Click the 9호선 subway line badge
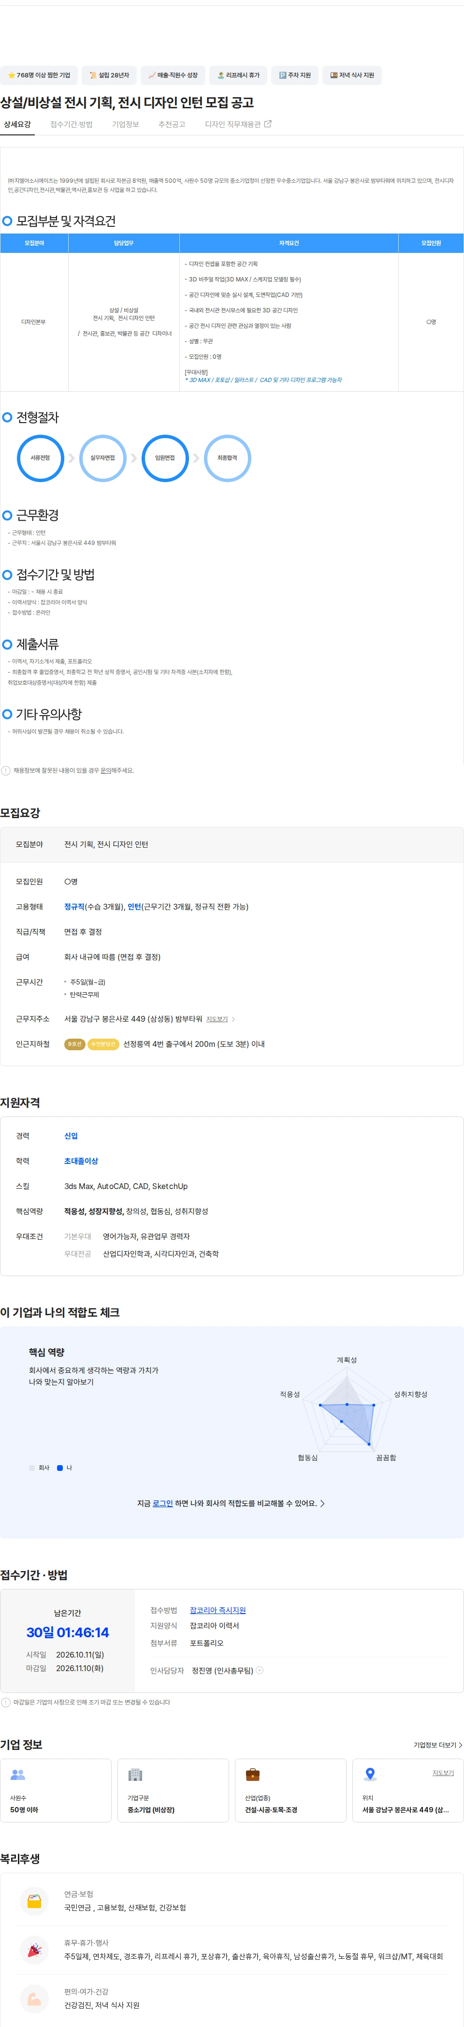 [x=75, y=1044]
